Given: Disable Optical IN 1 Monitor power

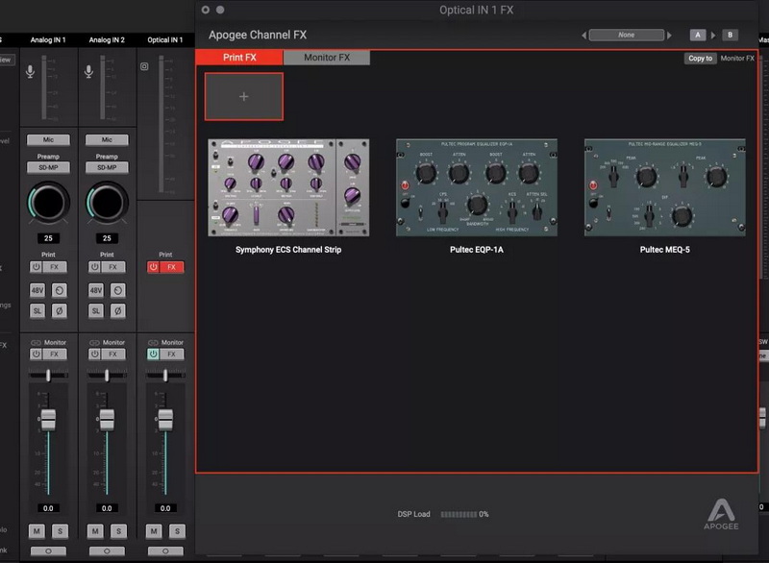Looking at the screenshot, I should (x=154, y=354).
